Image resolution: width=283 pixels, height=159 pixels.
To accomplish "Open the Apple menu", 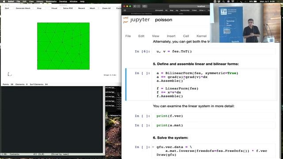I will click(4, 1).
